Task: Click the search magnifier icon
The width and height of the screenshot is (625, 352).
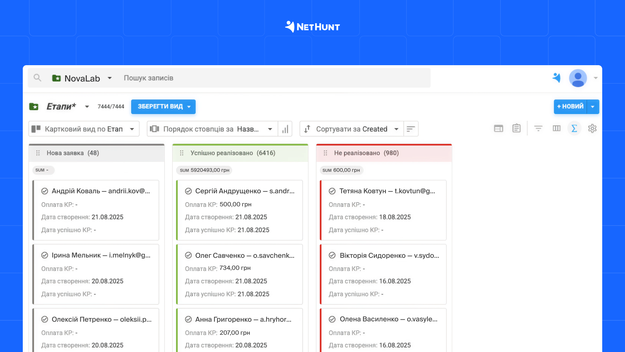Action: 37,78
